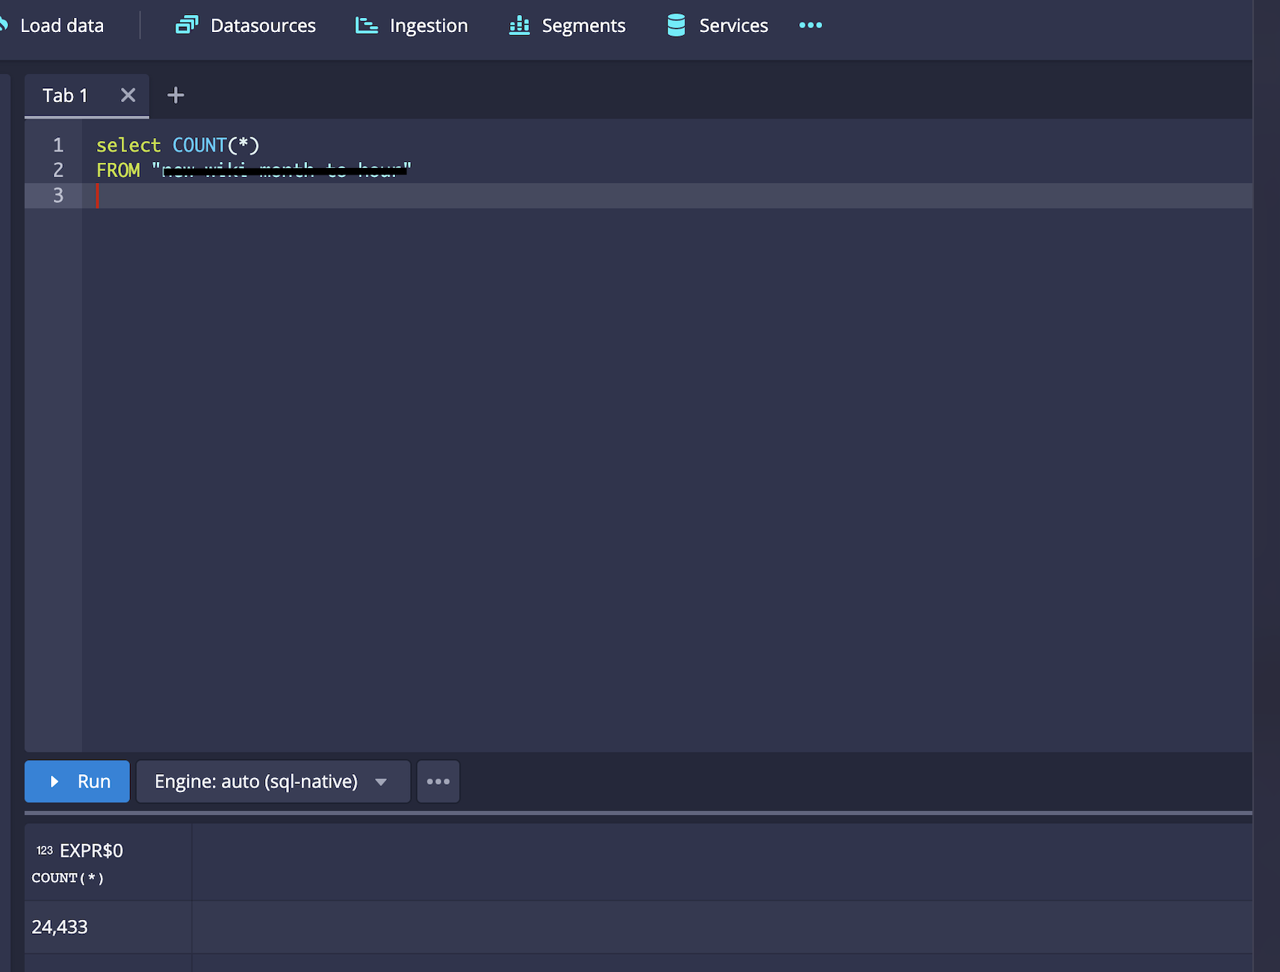
Task: Select the Tab 1 query tab
Action: (65, 96)
